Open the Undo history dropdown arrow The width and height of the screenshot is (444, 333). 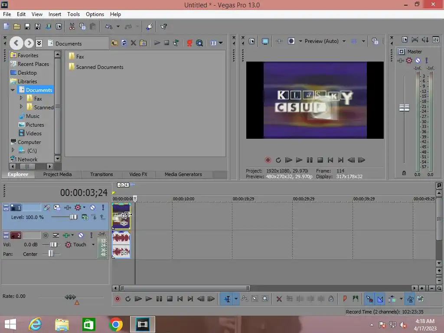point(118,26)
